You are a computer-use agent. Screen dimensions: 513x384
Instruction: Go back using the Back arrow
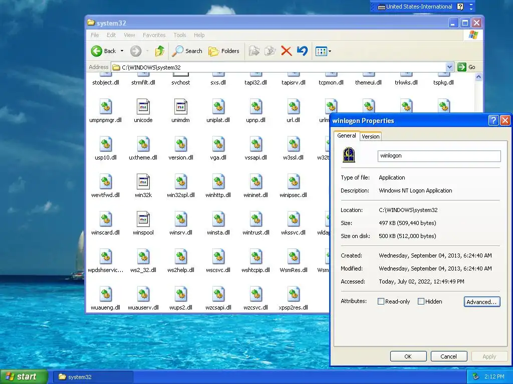103,51
